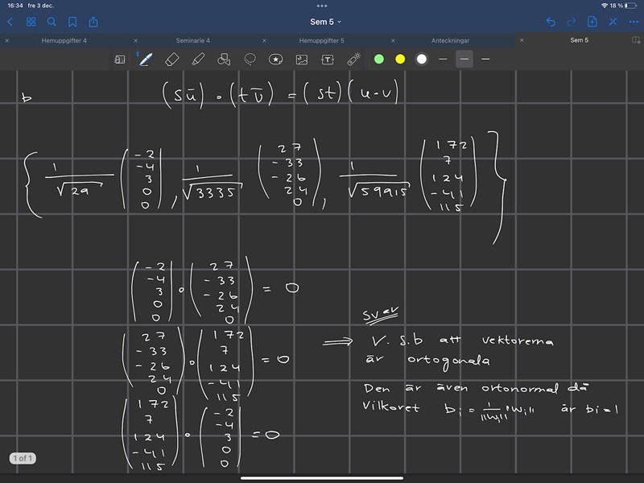Activate the Shapes tool

click(x=225, y=59)
